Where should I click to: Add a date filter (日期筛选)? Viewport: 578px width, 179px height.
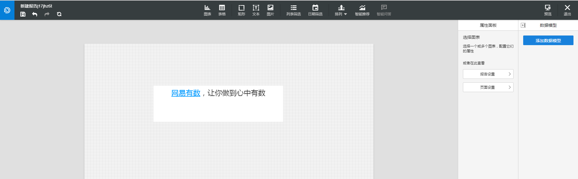(315, 10)
